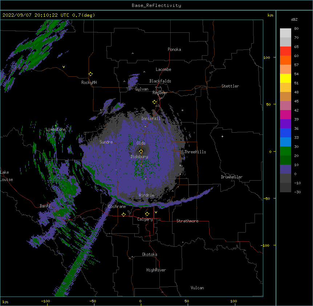Click the dBZ legend heading
This screenshot has width=313, height=306.
pos(294,19)
